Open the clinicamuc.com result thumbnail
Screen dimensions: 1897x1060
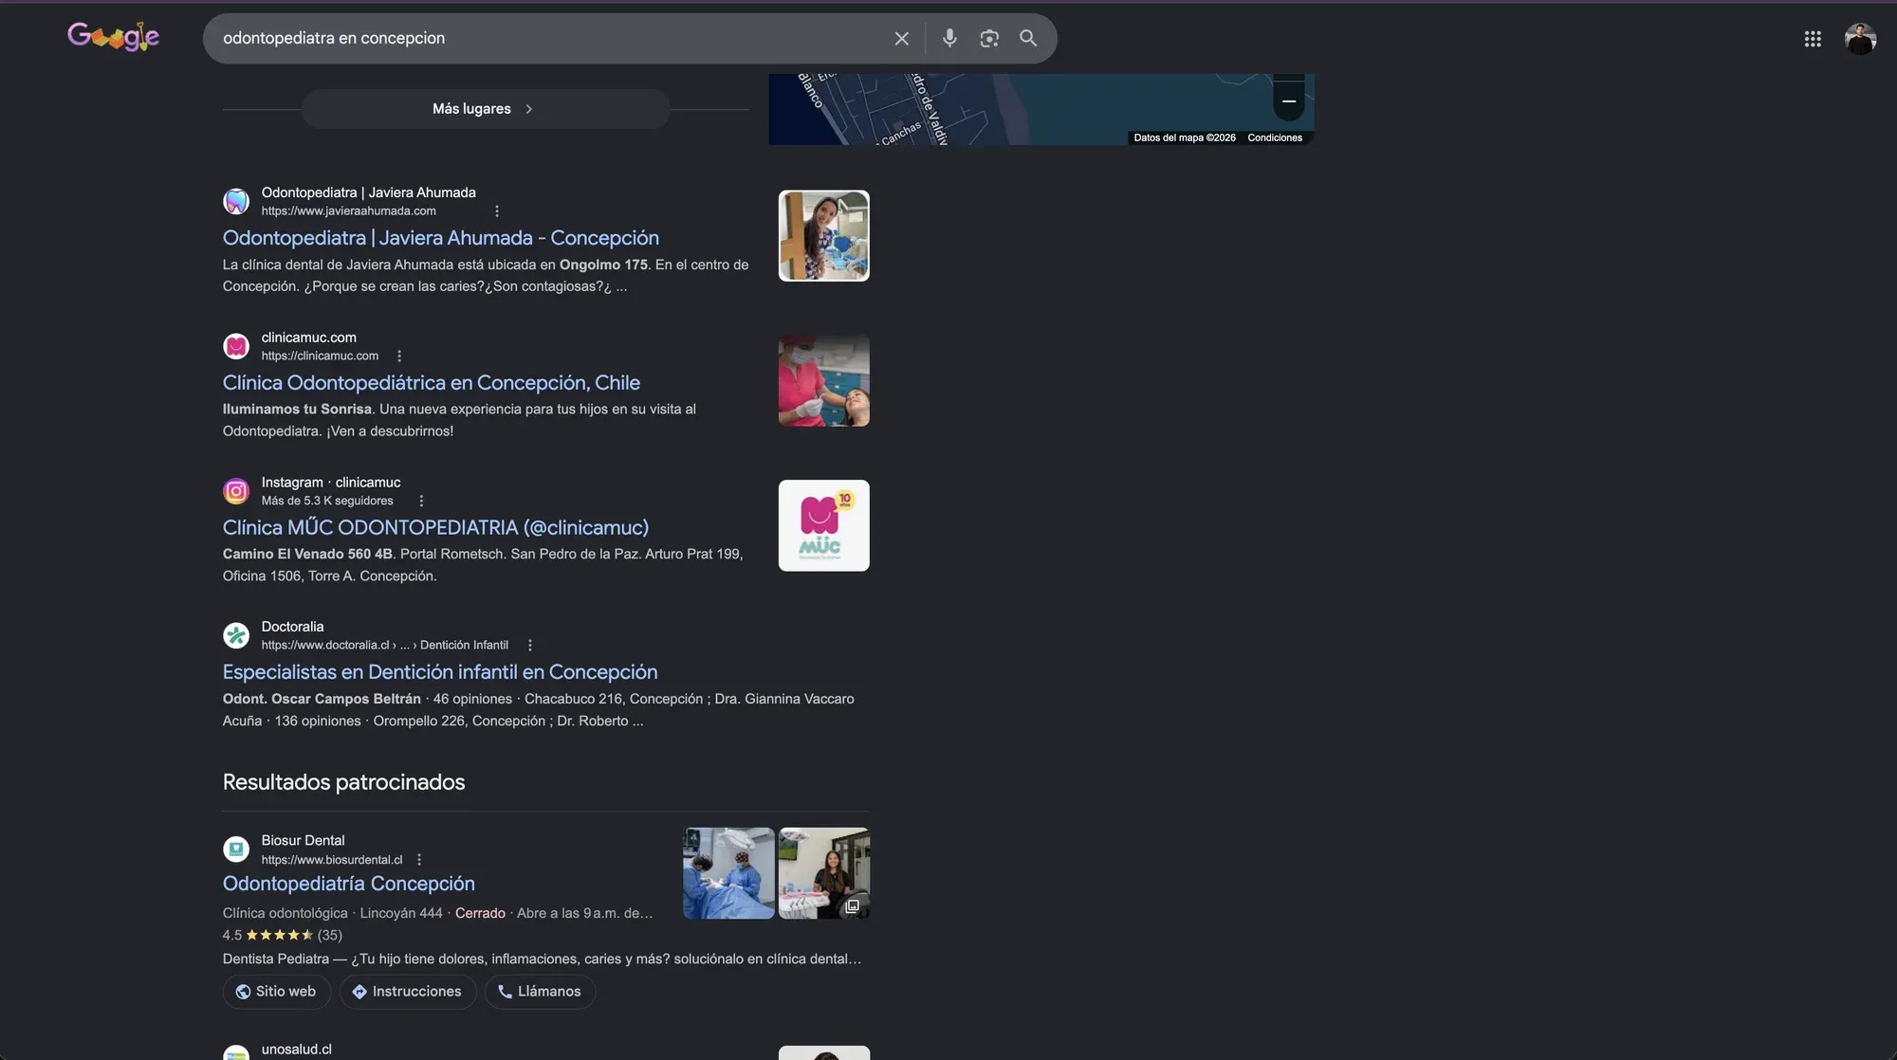click(x=824, y=381)
